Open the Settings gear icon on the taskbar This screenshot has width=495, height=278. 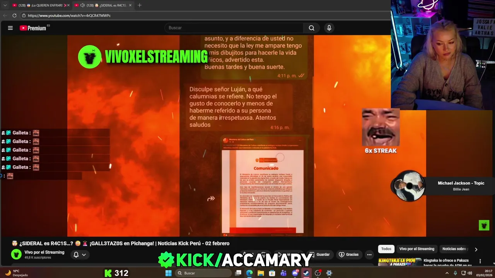(x=329, y=273)
